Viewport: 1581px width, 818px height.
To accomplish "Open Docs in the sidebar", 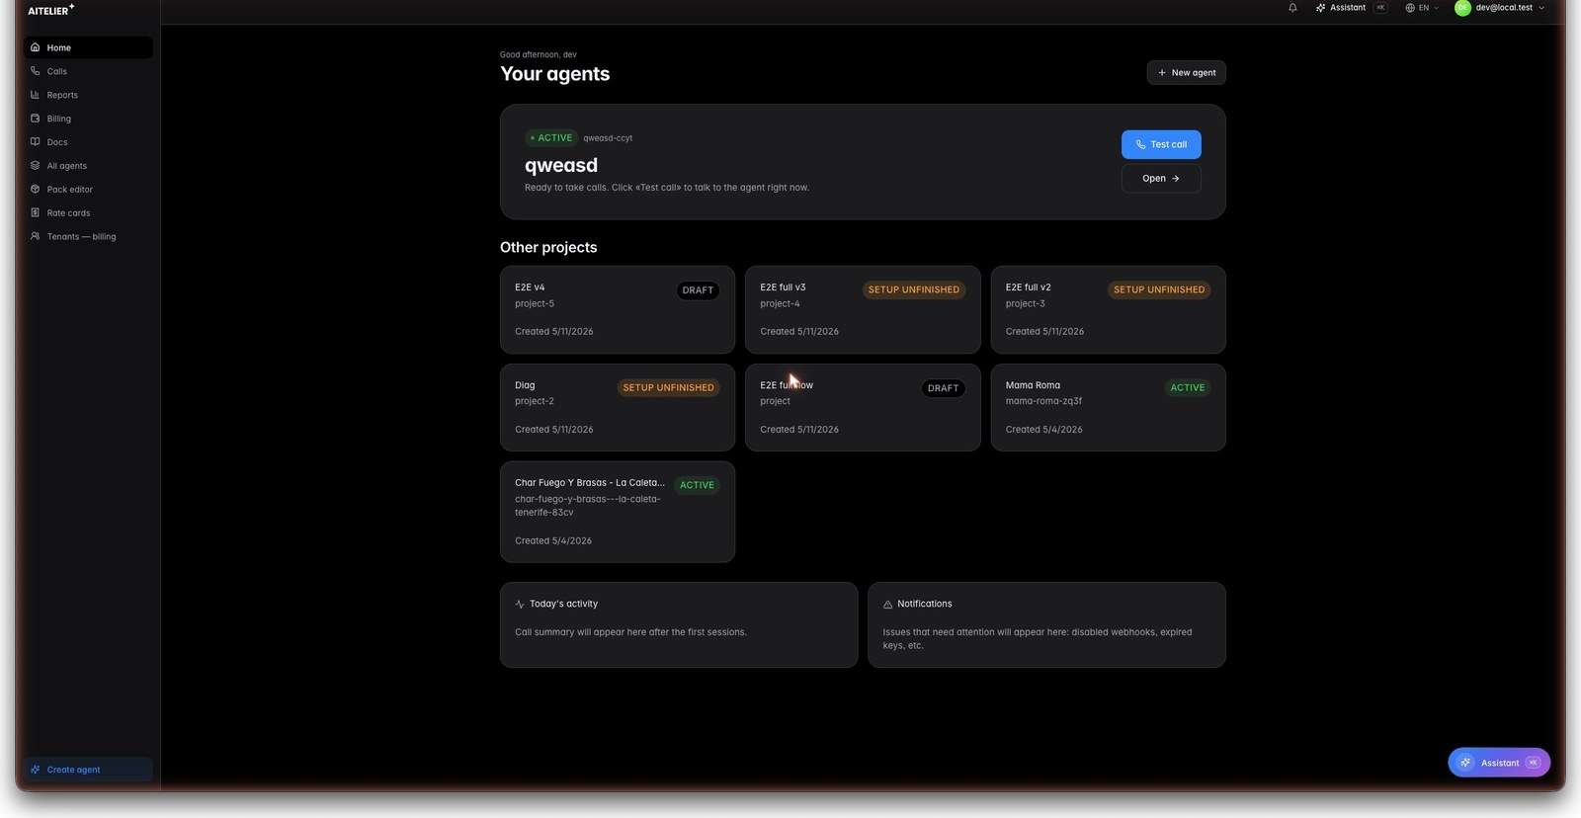I will click(x=89, y=142).
